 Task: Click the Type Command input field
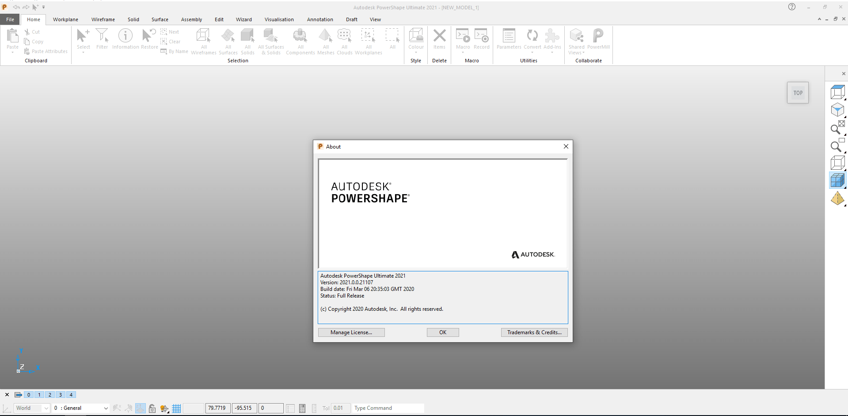tap(388, 408)
